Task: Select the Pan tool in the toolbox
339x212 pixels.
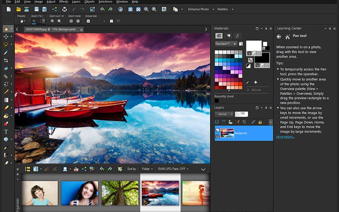Action: (x=6, y=29)
